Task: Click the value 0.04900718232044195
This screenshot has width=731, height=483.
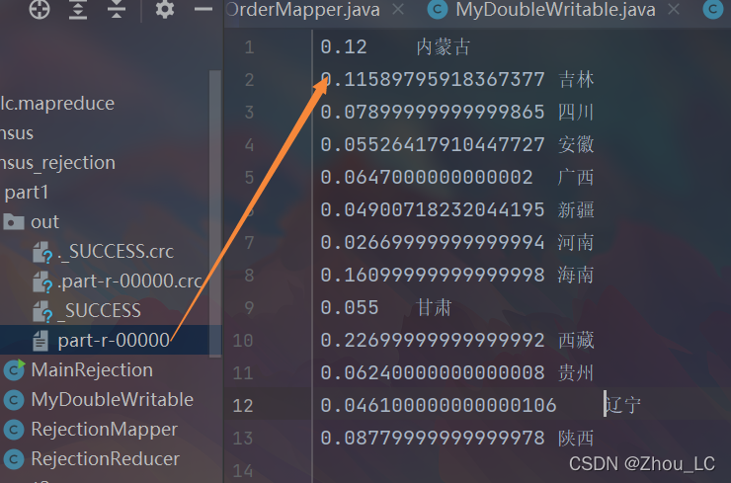Action: coord(433,210)
